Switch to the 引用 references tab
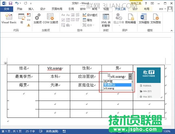The image size is (175, 134). (71, 9)
